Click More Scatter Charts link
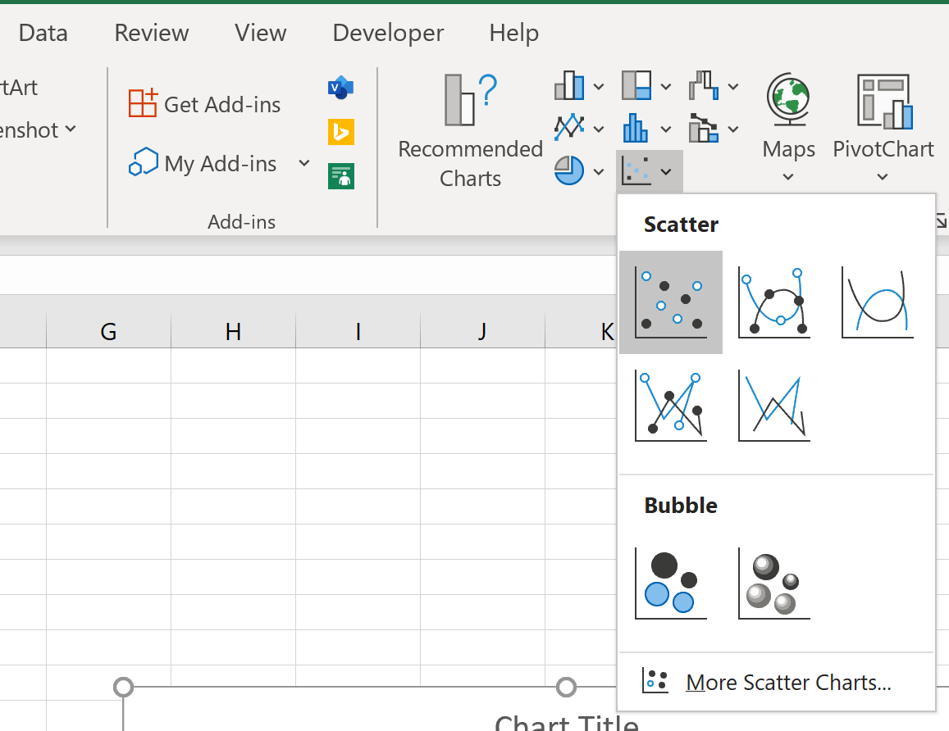949x731 pixels. coord(788,682)
